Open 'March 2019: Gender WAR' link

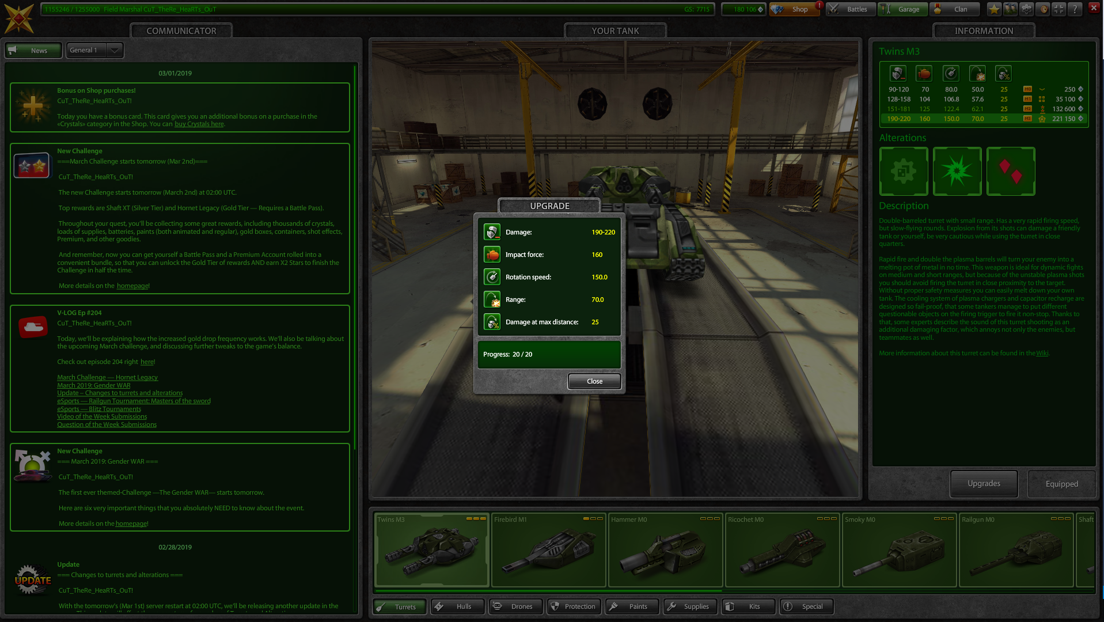pos(94,385)
